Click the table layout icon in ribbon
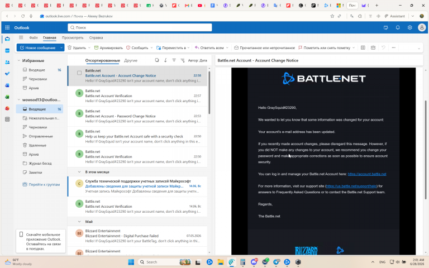 point(363,47)
